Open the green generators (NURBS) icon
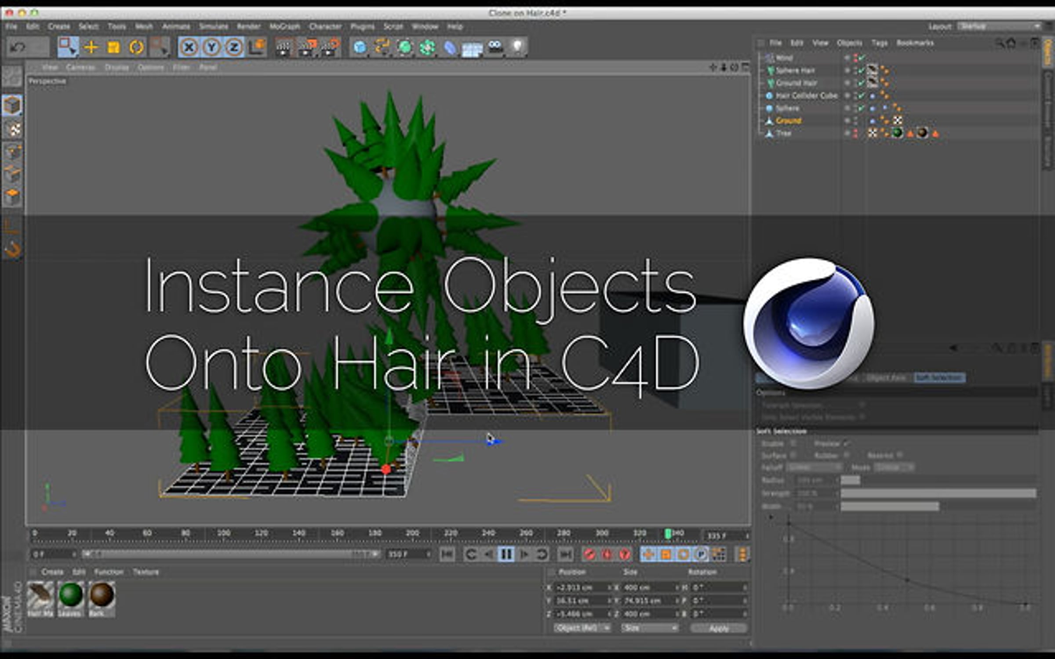 (x=405, y=47)
